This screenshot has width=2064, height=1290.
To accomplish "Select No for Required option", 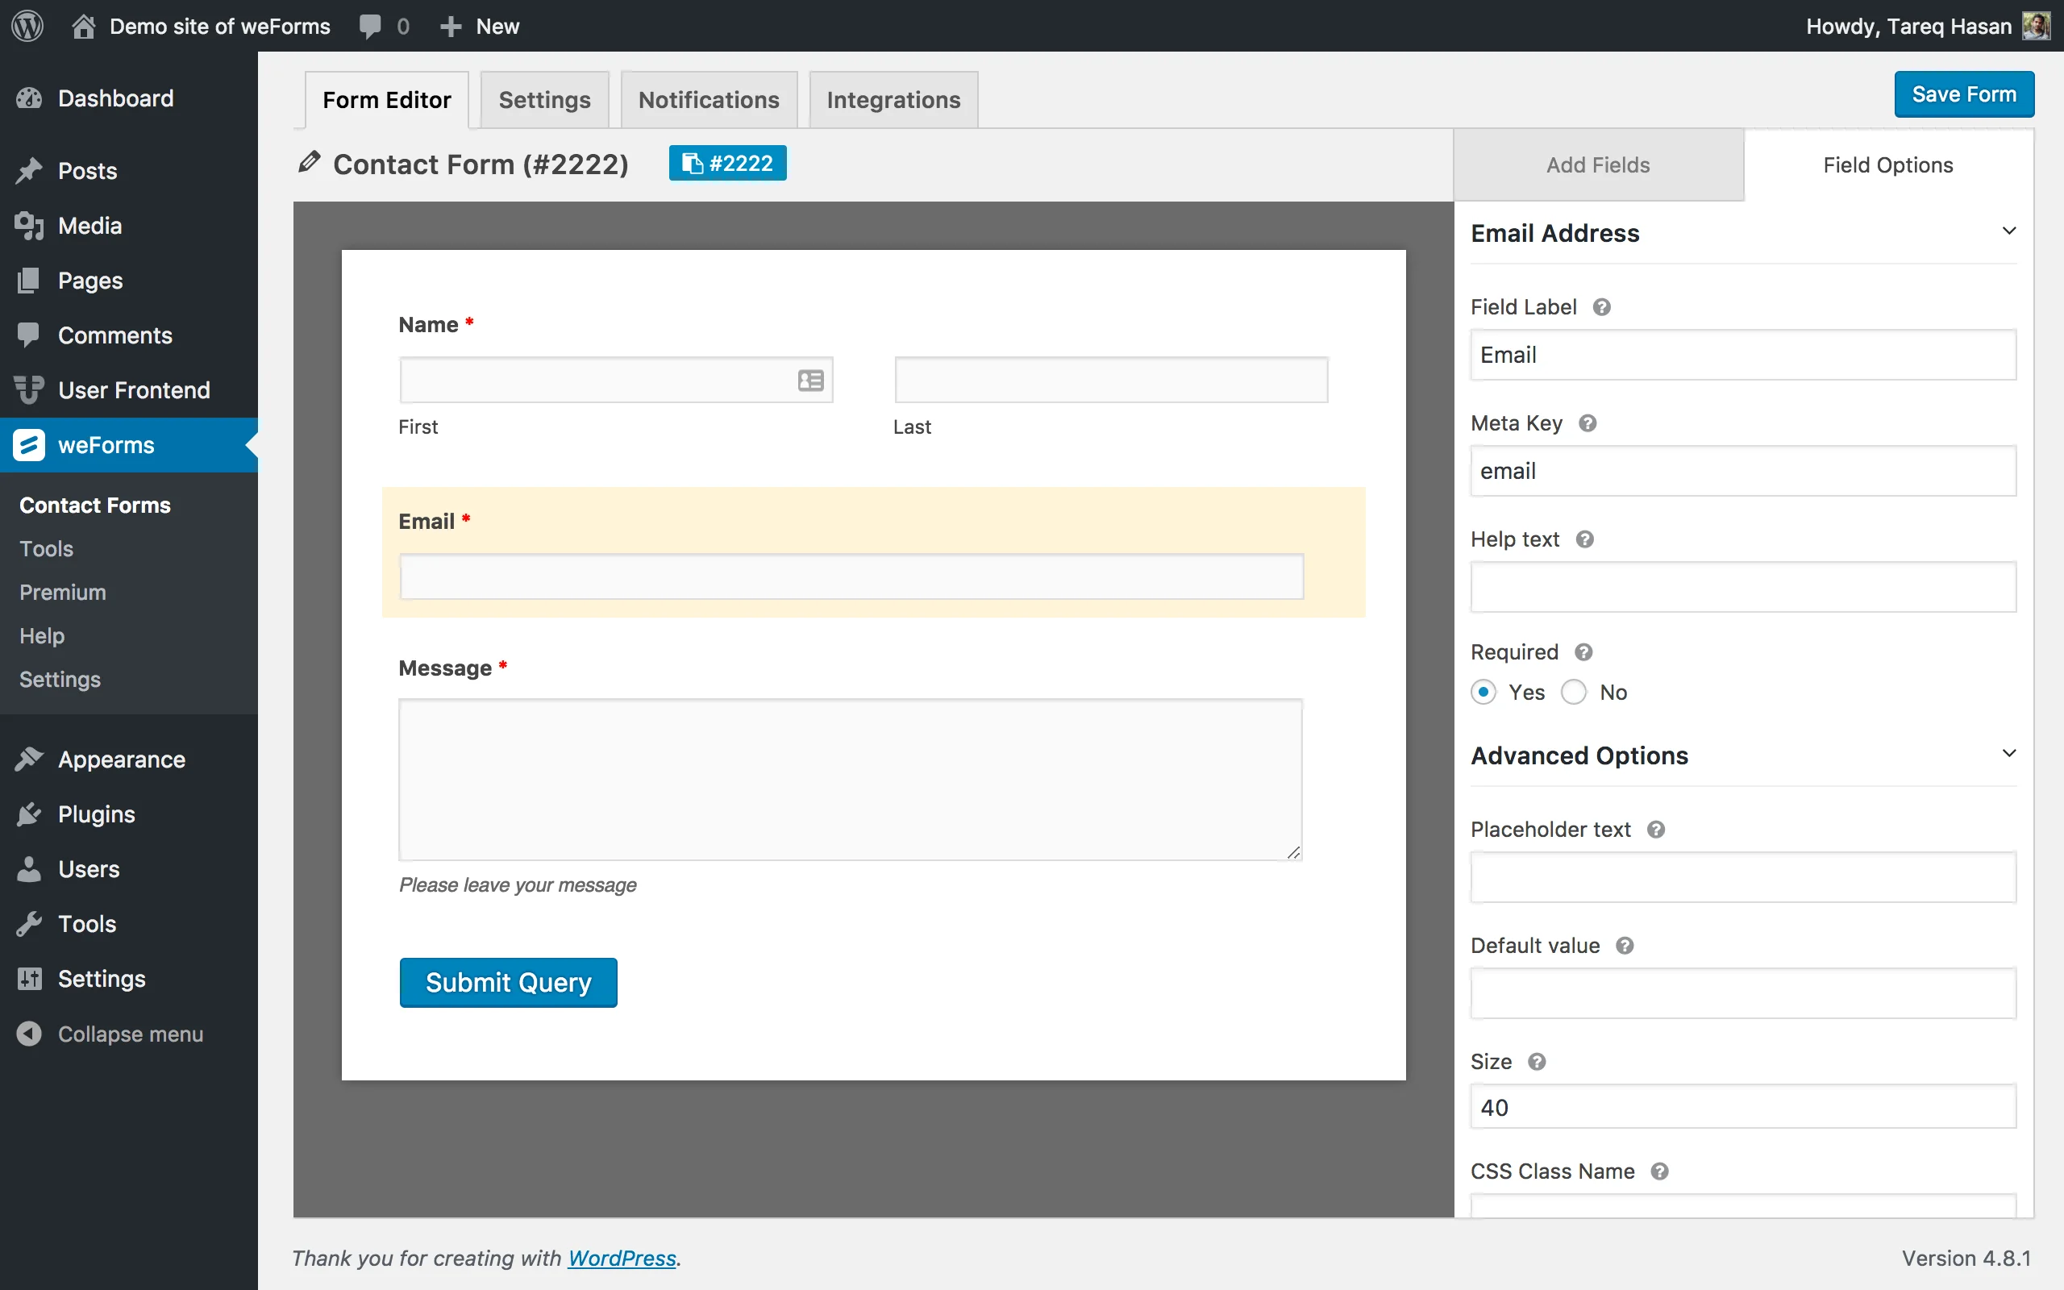I will tap(1575, 692).
